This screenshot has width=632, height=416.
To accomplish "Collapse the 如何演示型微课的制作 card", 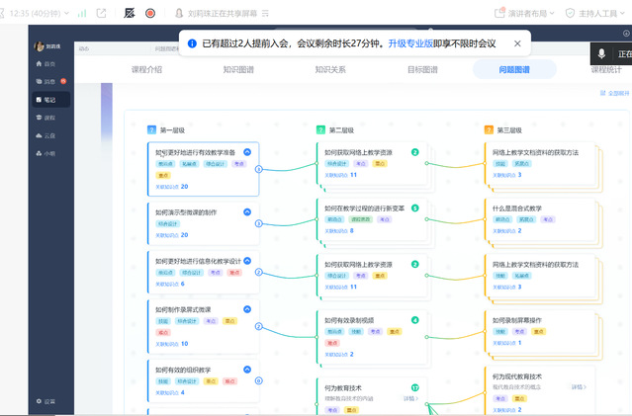I will [247, 211].
